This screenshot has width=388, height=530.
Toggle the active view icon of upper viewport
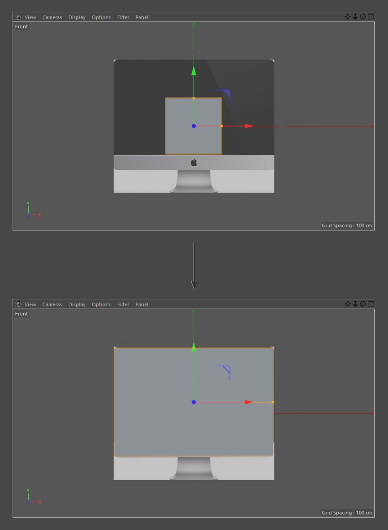371,17
